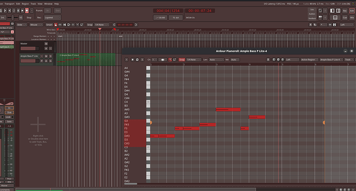Open the Pianoroll Len Auto dropdown

click(x=216, y=60)
